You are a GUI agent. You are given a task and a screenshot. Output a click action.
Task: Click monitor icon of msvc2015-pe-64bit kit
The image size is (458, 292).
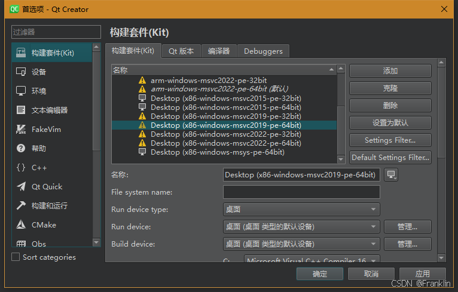coord(142,107)
